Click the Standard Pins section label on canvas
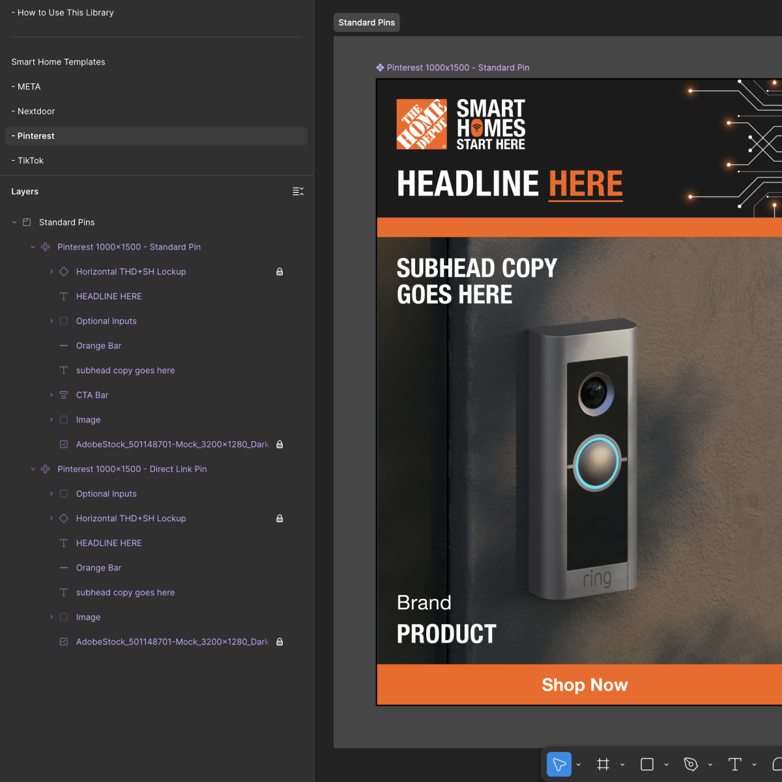The height and width of the screenshot is (782, 782). [367, 22]
